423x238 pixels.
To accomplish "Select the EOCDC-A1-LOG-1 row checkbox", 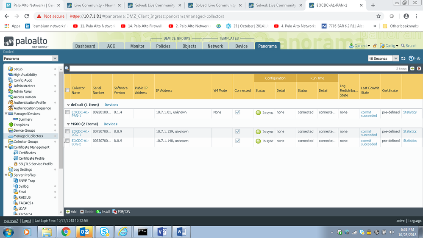I will [67, 132].
